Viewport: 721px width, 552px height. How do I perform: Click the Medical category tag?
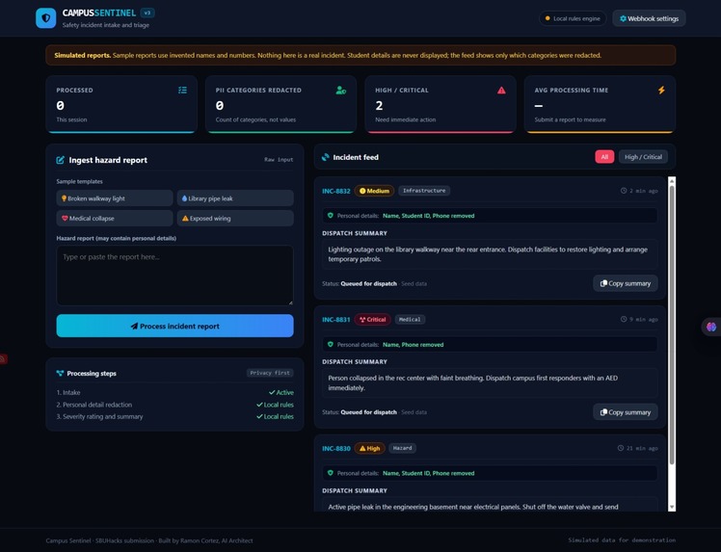(x=410, y=320)
